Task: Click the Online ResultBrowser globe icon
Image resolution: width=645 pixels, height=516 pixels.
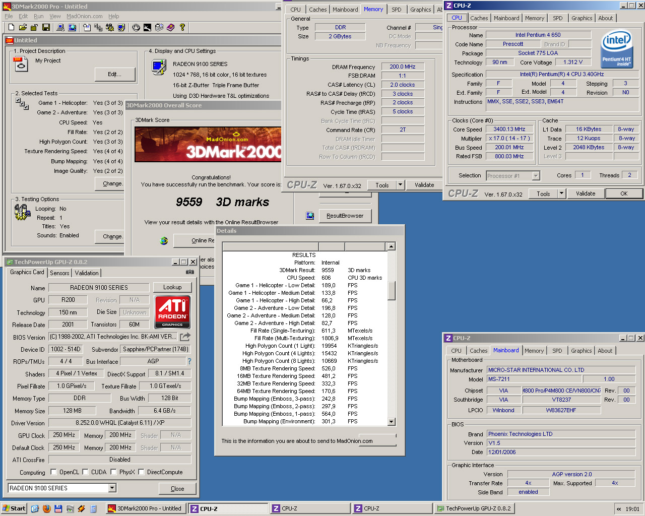Action: coord(164,241)
